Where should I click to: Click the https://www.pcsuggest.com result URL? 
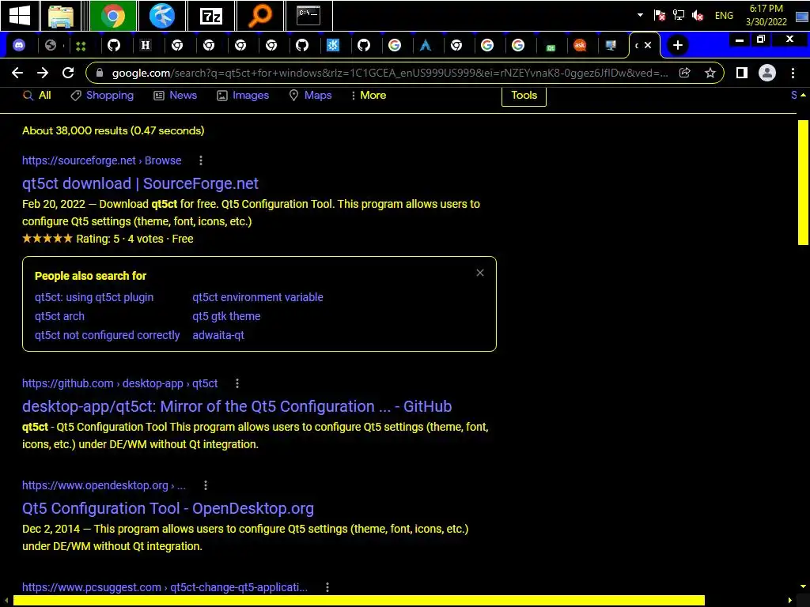point(165,587)
